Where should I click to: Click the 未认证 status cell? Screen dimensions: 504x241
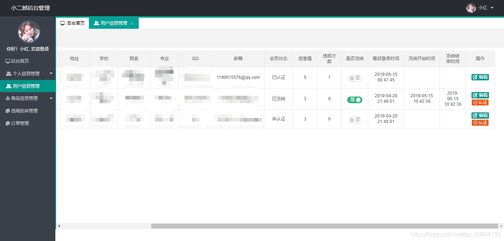[279, 119]
